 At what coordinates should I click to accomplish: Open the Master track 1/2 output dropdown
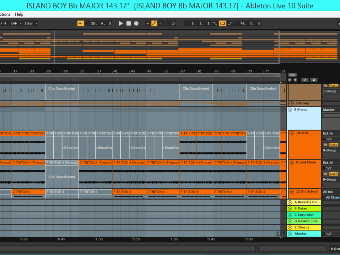[331, 234]
